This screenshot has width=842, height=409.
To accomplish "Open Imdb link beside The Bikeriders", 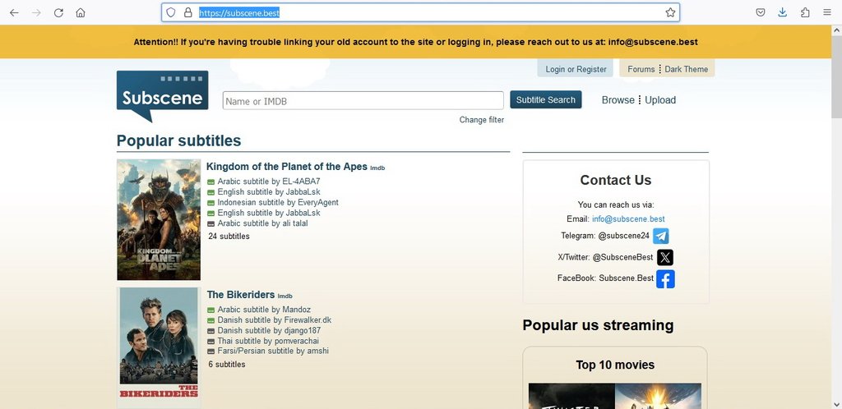I will pos(285,296).
